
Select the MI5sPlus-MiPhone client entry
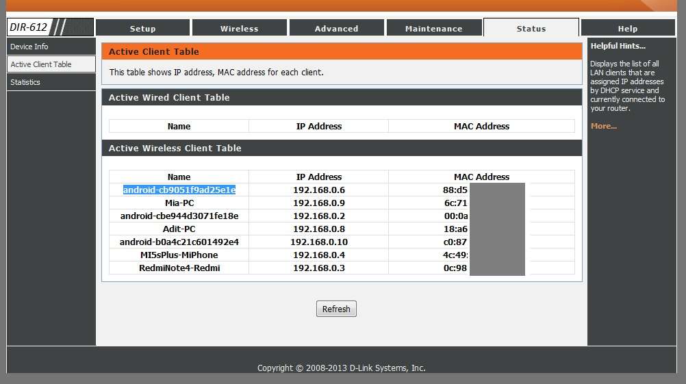pos(179,255)
